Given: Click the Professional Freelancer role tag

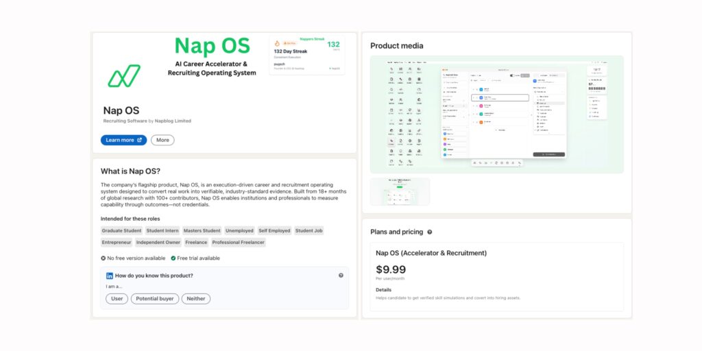Looking at the screenshot, I should [239, 242].
